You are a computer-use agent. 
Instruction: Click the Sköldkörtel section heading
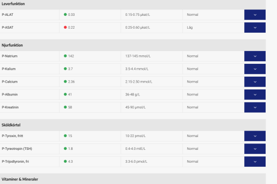pyautogui.click(x=11, y=125)
